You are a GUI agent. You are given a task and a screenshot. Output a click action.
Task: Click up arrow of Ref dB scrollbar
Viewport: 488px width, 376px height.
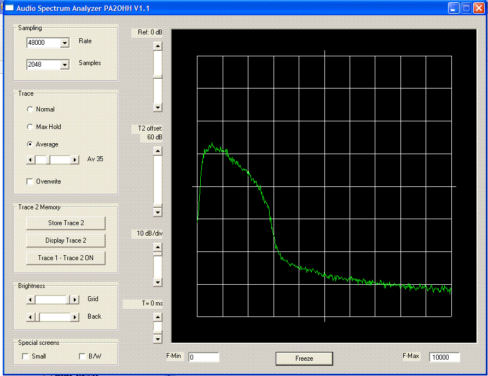tap(158, 46)
